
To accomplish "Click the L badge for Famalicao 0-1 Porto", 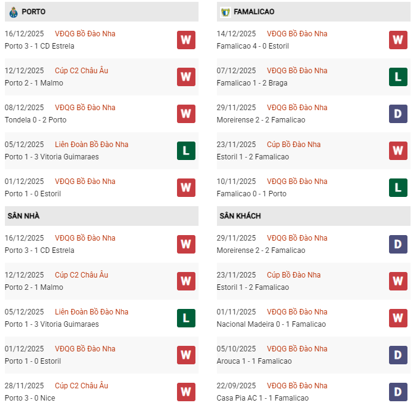I will [x=398, y=188].
